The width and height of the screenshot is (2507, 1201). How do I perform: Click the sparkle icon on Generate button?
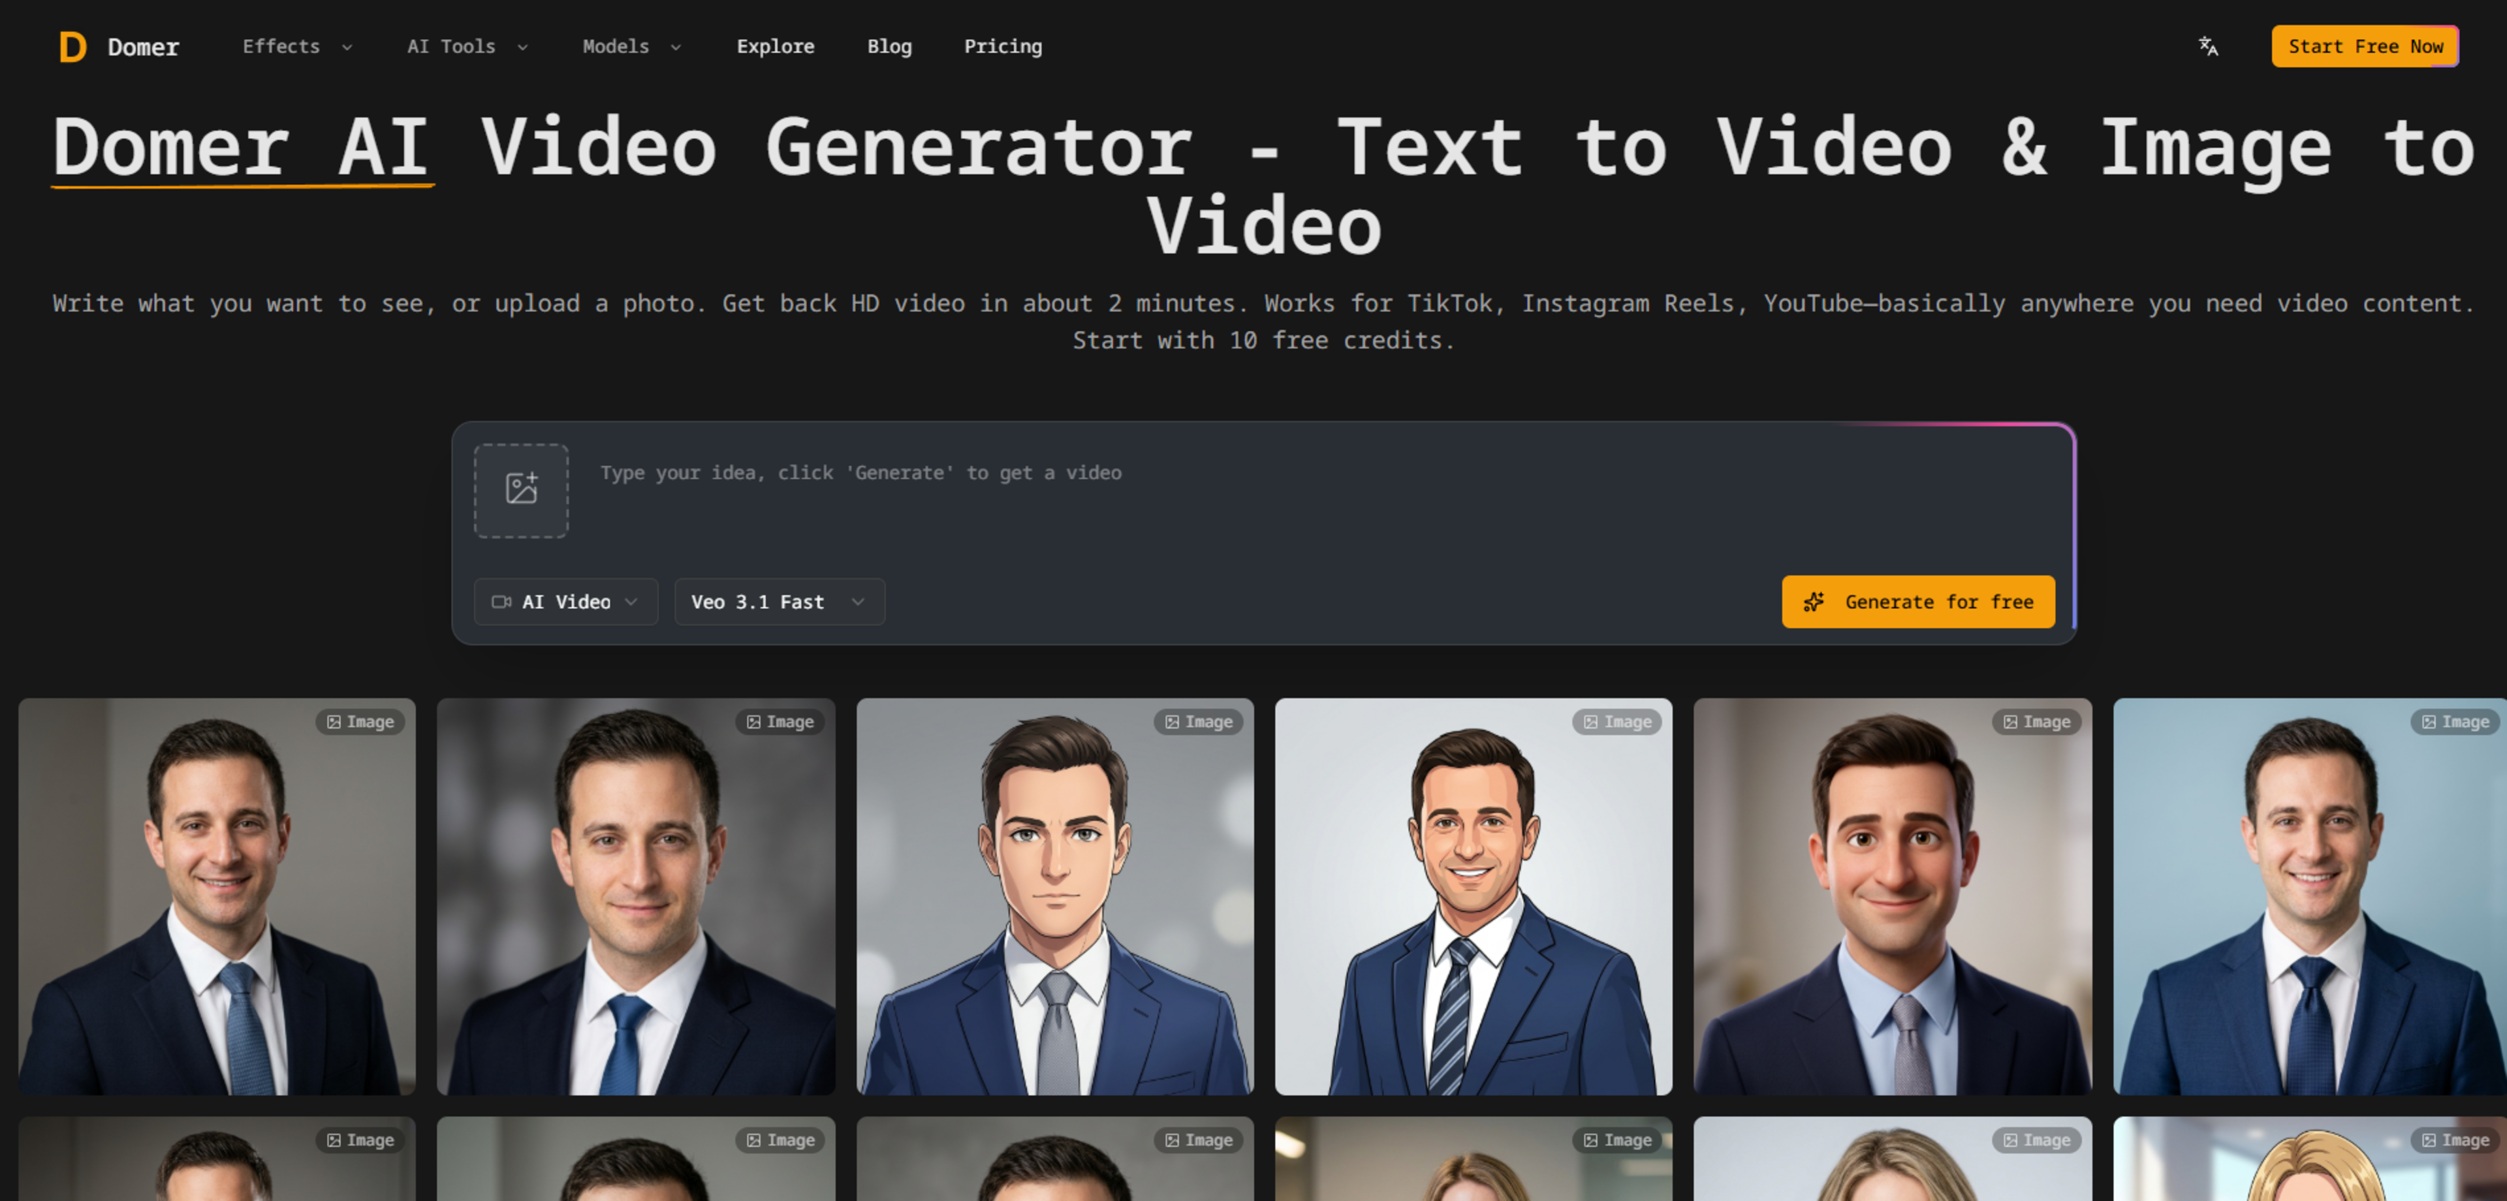coord(1813,602)
